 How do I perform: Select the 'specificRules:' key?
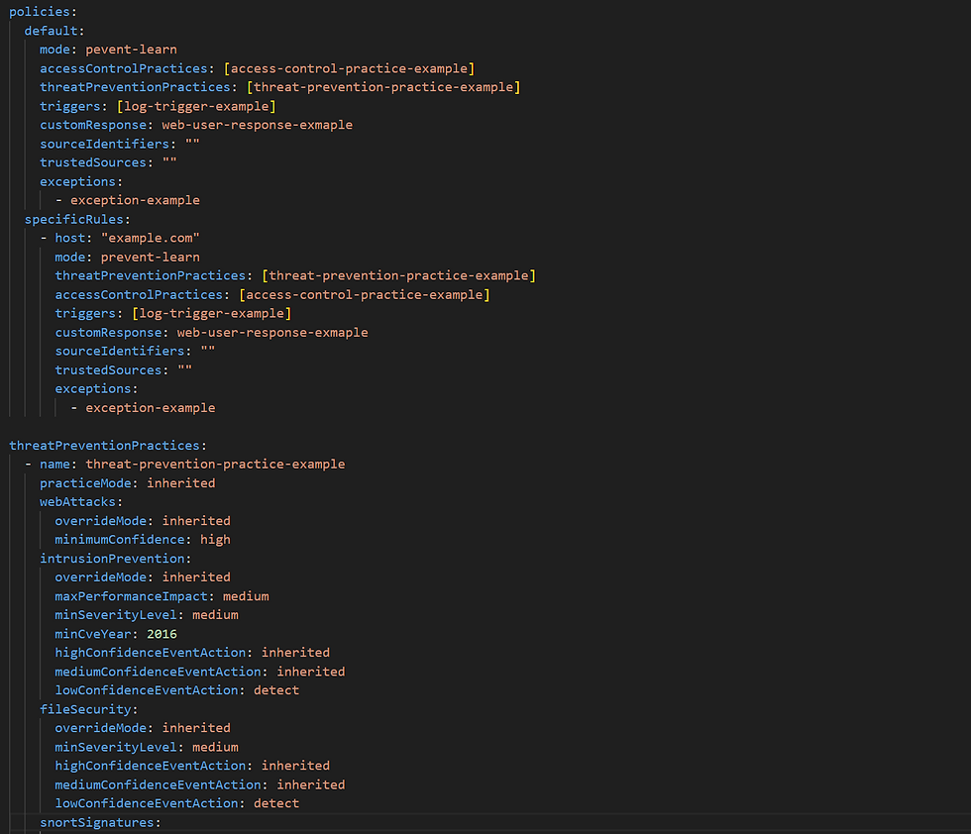[77, 219]
